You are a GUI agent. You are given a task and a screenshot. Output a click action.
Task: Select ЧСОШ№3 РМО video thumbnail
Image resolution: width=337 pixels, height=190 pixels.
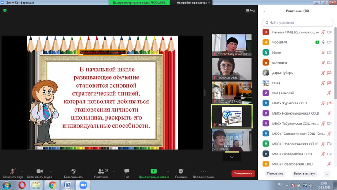[x=232, y=92]
